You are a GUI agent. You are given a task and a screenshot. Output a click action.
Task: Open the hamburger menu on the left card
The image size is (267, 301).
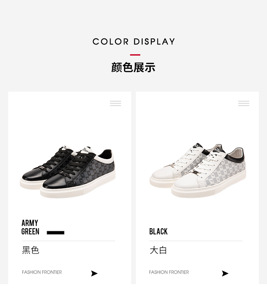116,103
